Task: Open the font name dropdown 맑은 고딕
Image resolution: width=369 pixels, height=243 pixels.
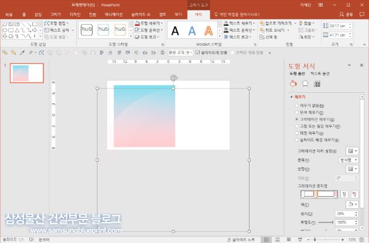Action: point(180,52)
